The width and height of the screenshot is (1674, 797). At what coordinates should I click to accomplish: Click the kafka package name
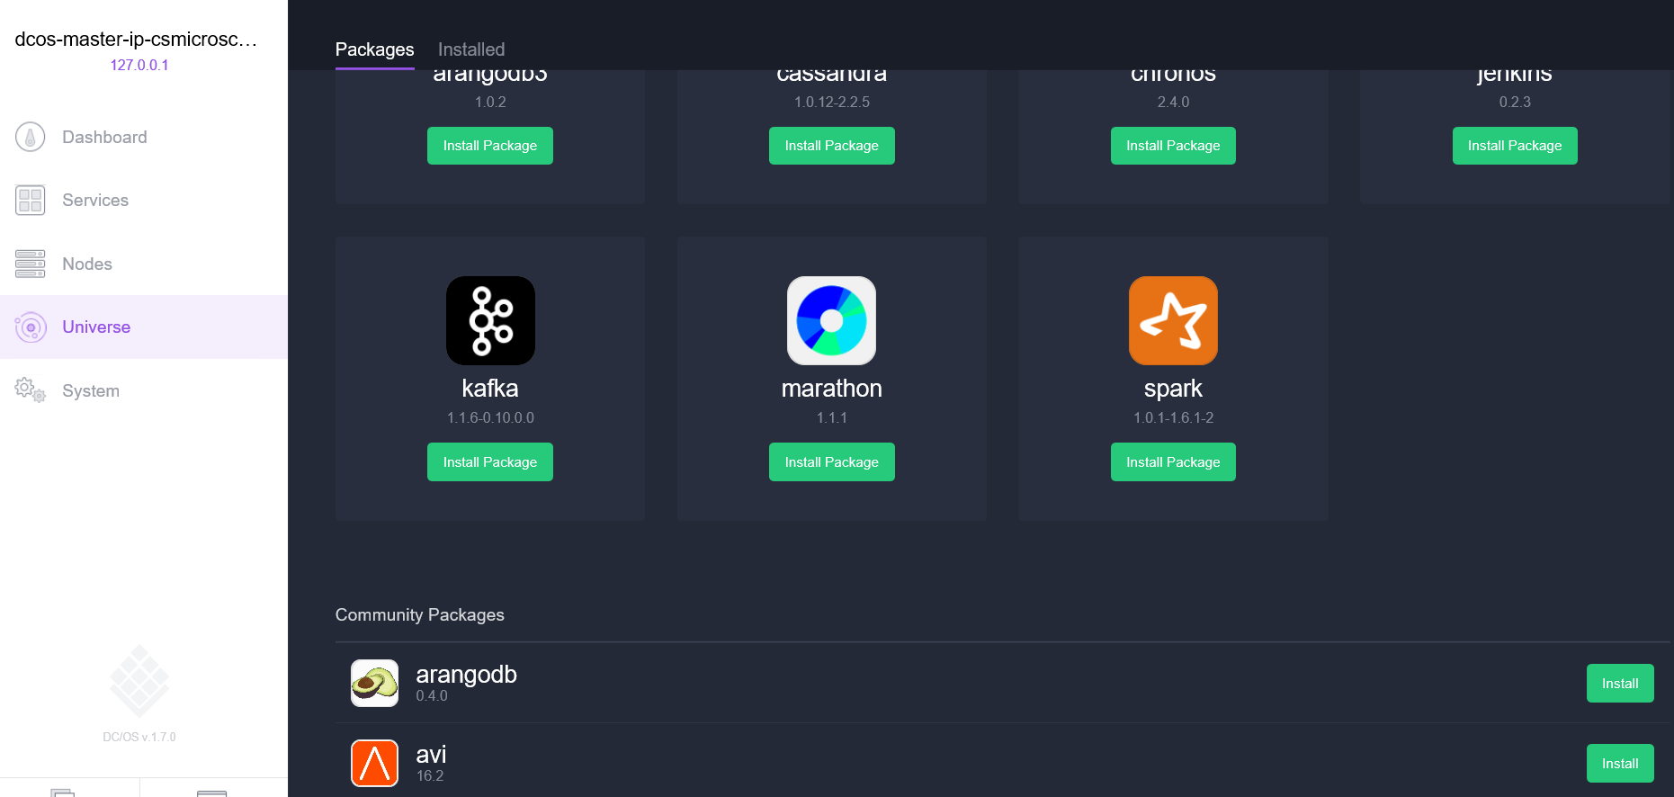(x=490, y=389)
